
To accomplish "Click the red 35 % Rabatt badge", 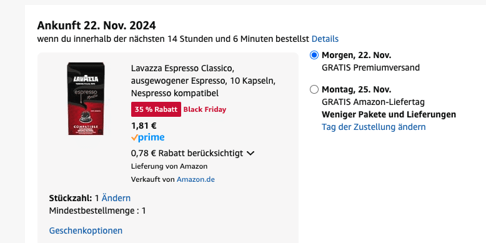I will point(156,109).
